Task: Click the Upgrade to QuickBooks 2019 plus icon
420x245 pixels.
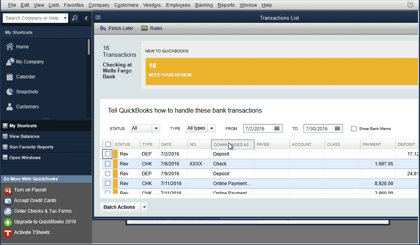Action: (8, 222)
